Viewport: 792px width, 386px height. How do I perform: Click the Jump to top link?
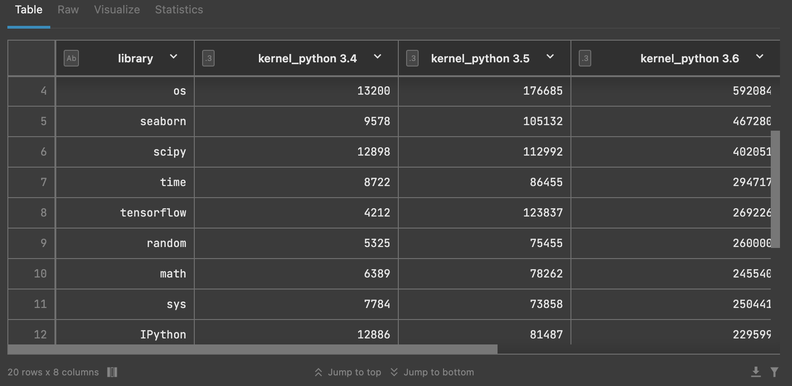[x=354, y=372]
